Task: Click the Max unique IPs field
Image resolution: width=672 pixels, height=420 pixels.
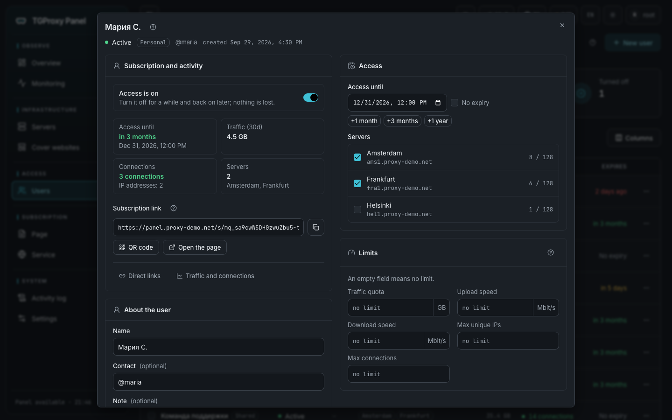Action: [x=508, y=341]
